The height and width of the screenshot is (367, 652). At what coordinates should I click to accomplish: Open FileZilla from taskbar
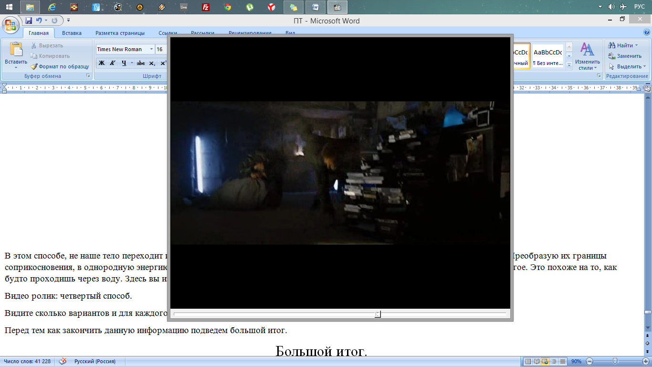click(206, 7)
